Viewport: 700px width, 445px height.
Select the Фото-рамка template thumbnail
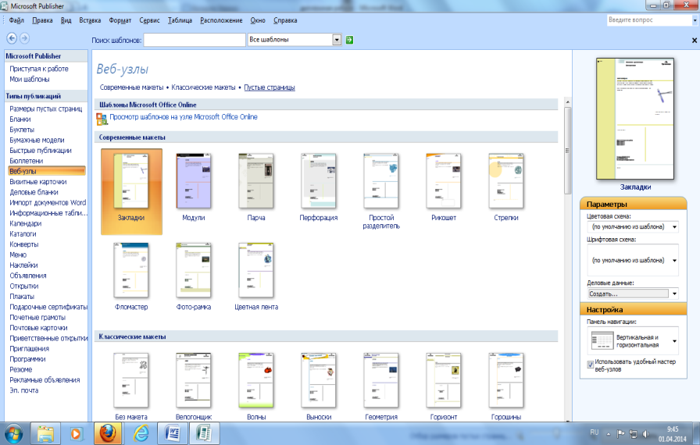click(x=194, y=270)
